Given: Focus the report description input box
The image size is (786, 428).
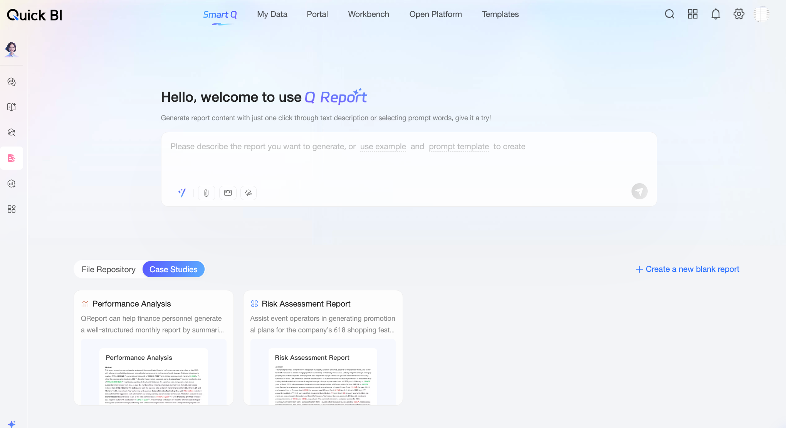Looking at the screenshot, I should (409, 169).
